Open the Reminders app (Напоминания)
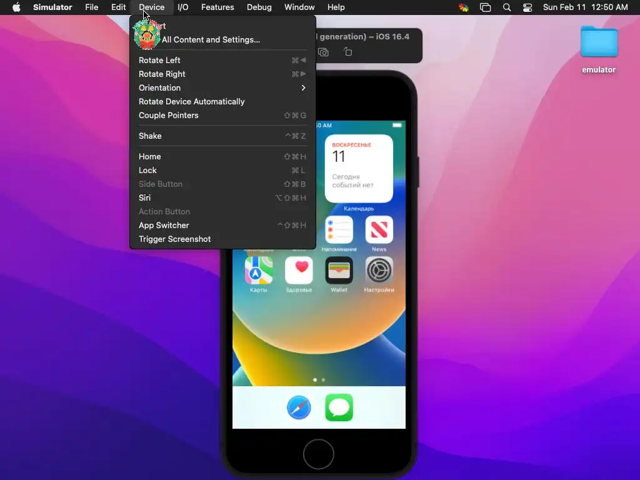Image resolution: width=640 pixels, height=480 pixels. pos(339,230)
